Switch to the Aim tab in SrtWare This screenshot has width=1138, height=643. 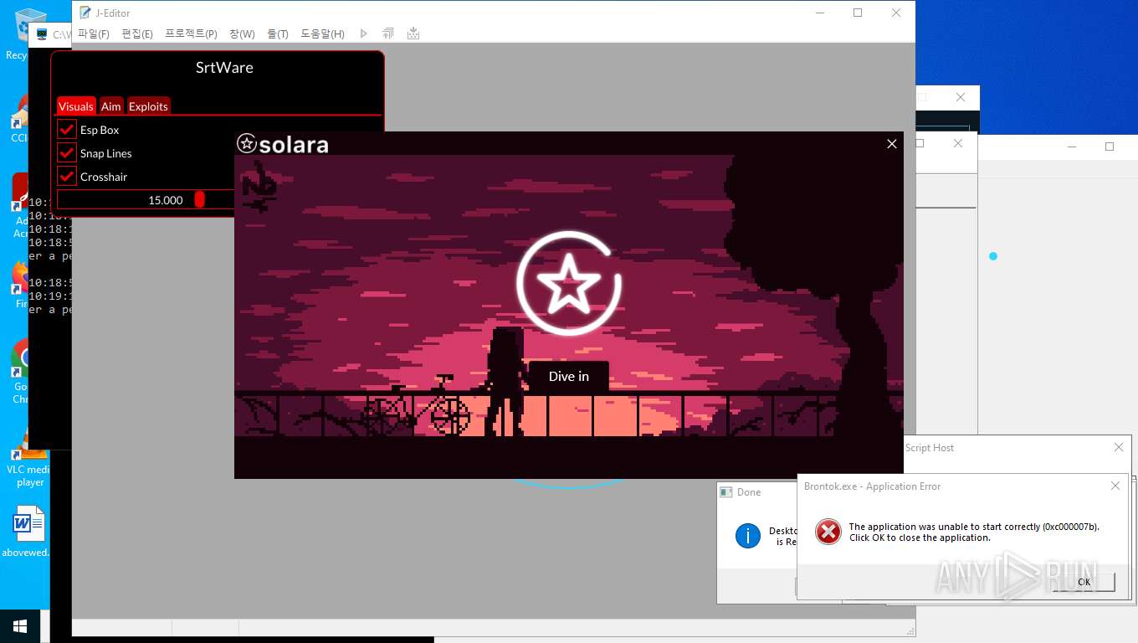(x=111, y=106)
